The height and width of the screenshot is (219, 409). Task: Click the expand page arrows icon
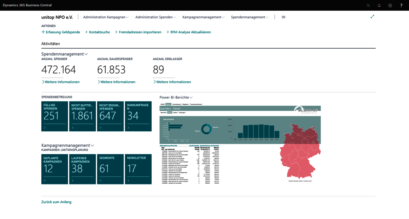[372, 17]
